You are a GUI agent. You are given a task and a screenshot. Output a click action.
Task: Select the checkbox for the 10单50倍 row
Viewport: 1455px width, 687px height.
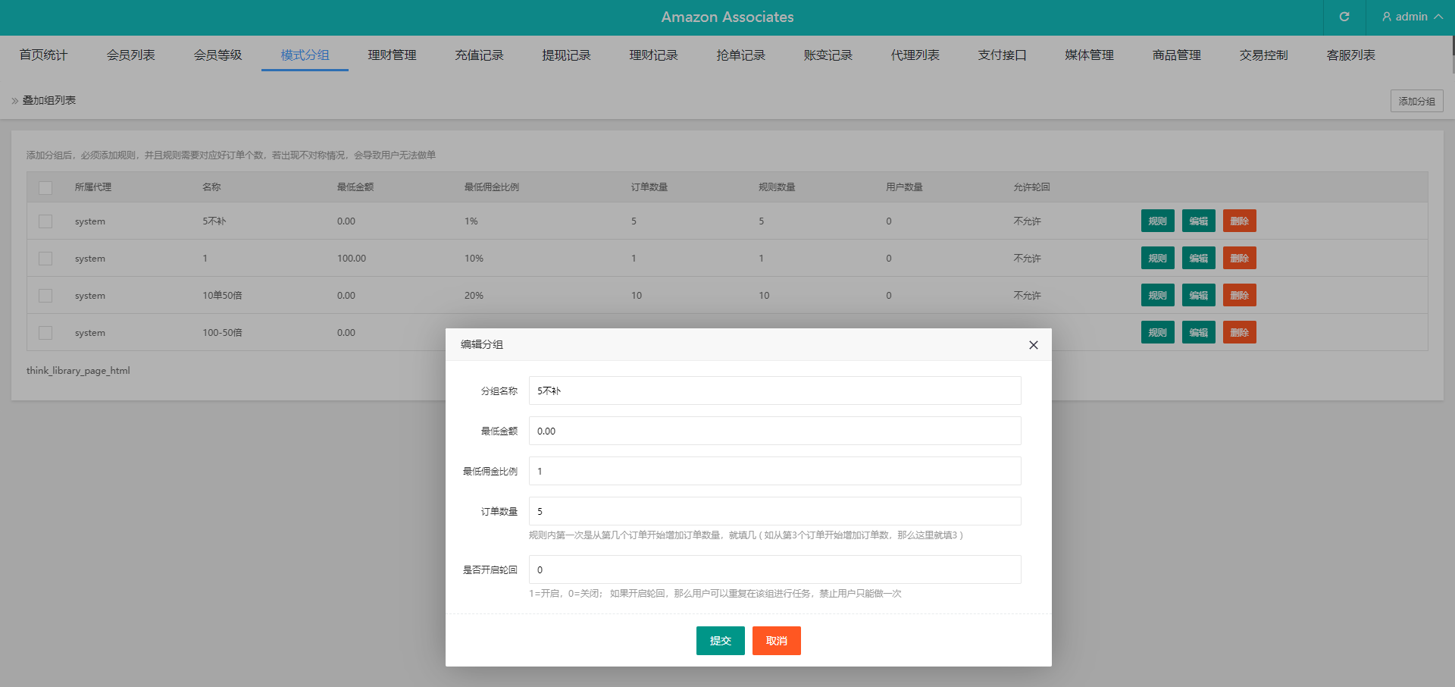tap(45, 296)
